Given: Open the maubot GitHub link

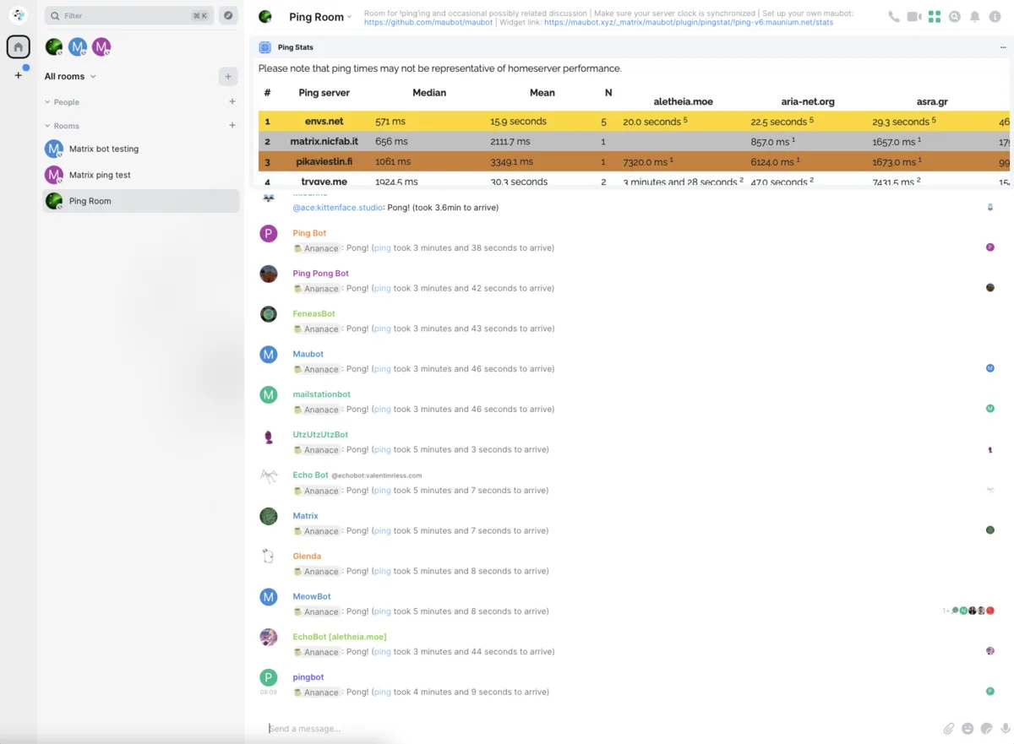Looking at the screenshot, I should pos(428,23).
